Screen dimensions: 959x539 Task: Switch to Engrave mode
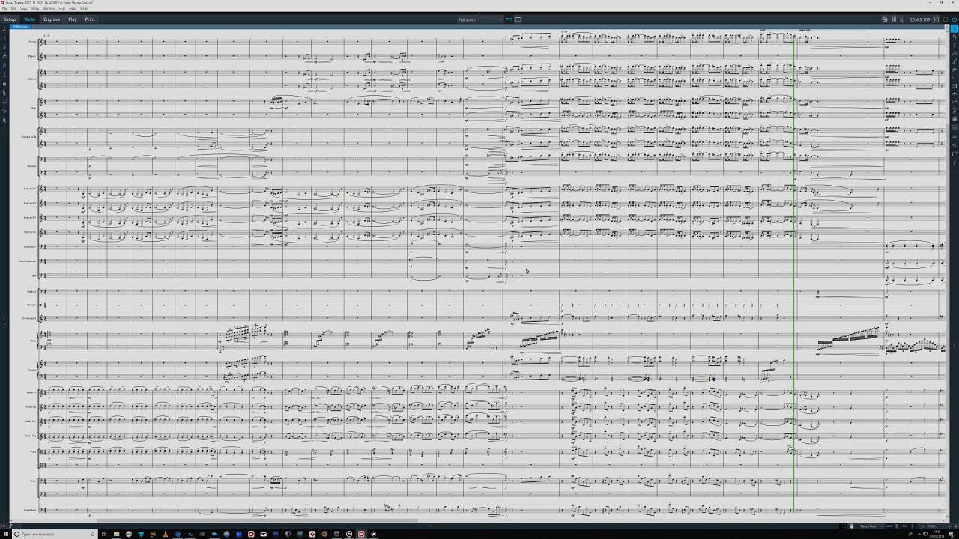click(x=52, y=19)
